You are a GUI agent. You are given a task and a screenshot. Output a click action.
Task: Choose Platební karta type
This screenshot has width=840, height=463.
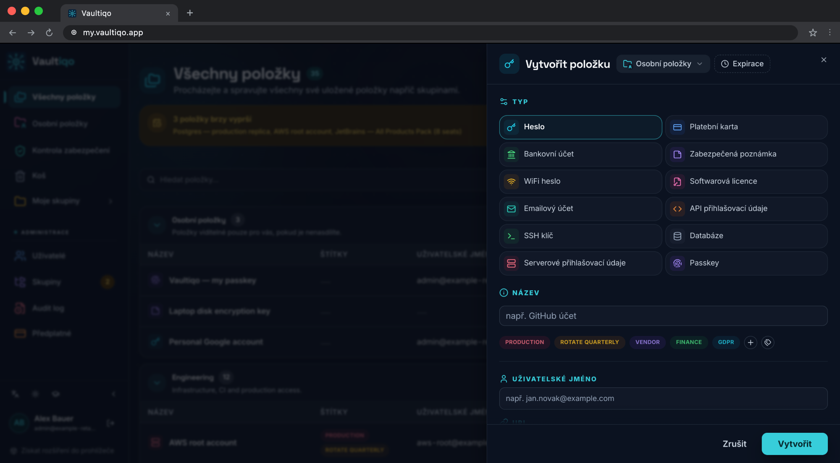(x=746, y=127)
